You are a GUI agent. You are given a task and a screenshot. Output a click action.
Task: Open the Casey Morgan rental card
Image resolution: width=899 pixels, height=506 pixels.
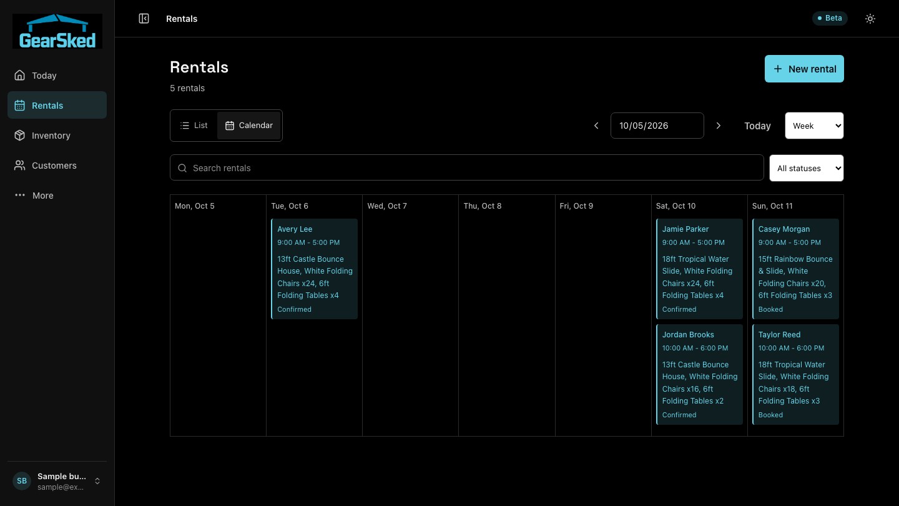(x=795, y=269)
